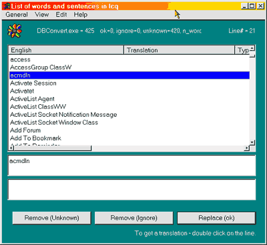Select the highlighted 'acmdln' list row

pos(129,75)
